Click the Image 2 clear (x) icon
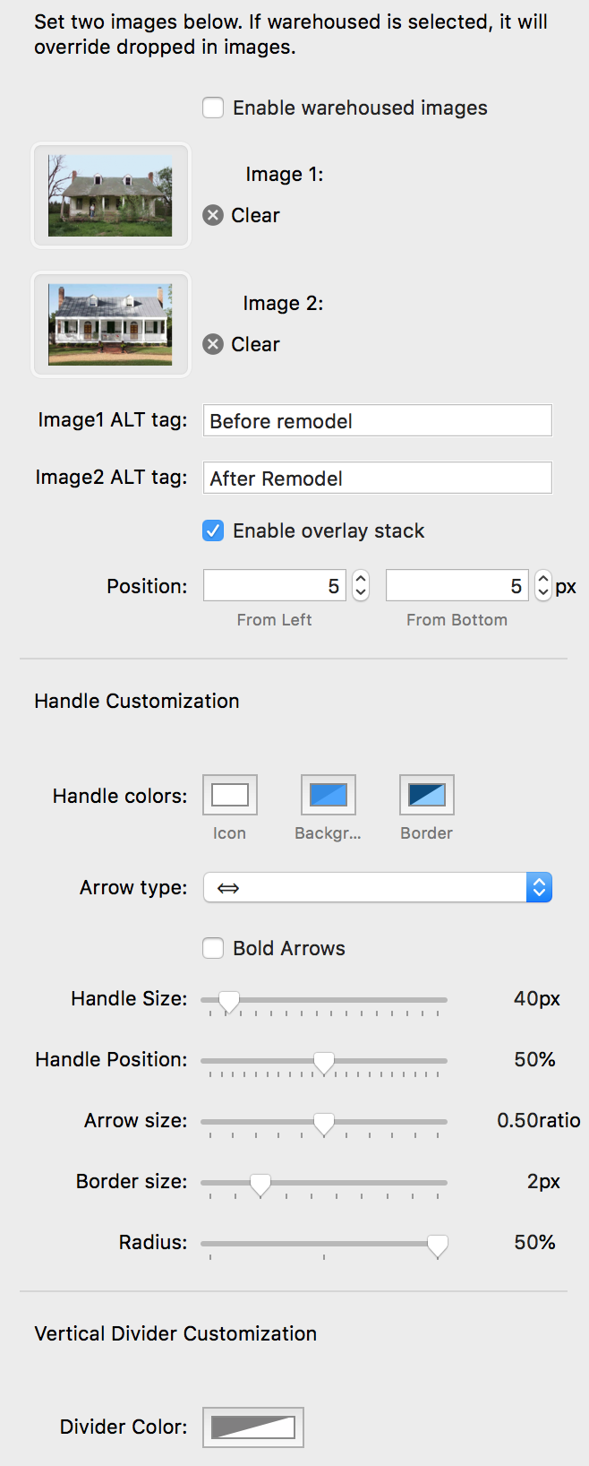Image resolution: width=589 pixels, height=1466 pixels. (213, 344)
